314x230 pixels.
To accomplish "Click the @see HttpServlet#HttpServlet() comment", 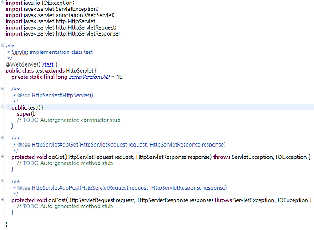I will pyautogui.click(x=53, y=95).
